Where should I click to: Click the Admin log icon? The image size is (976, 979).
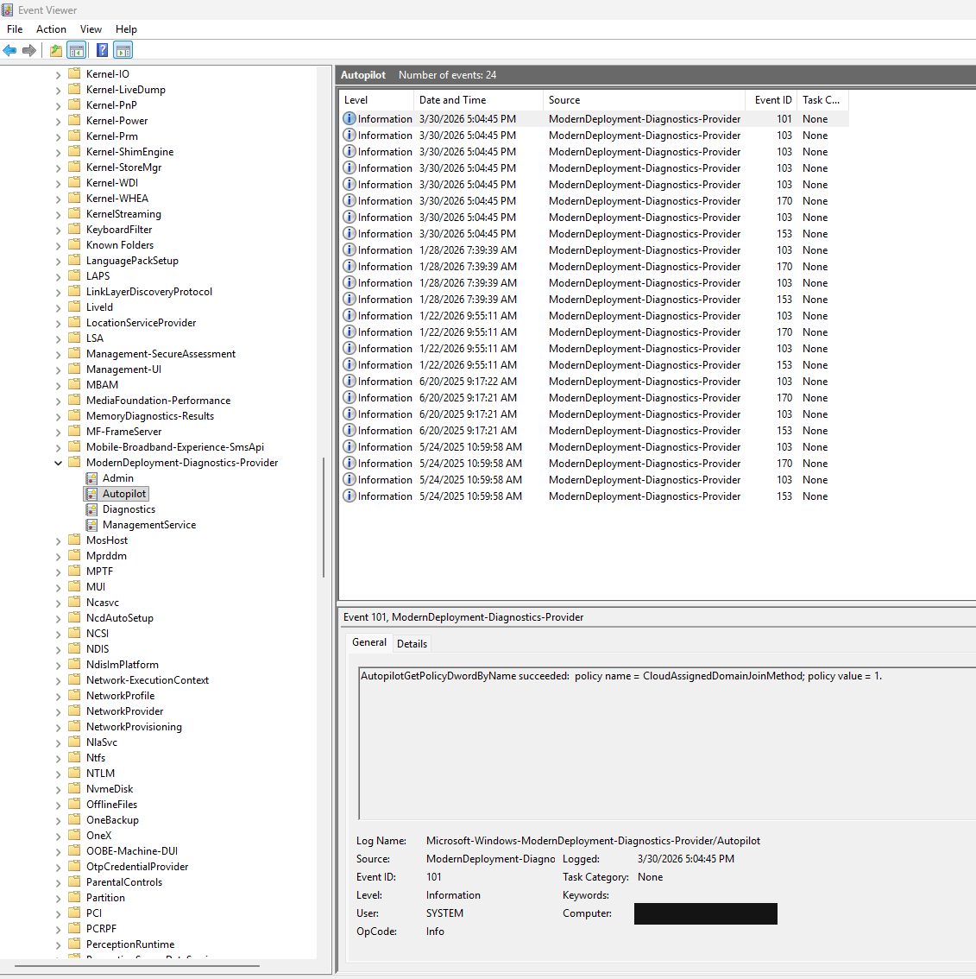tap(91, 478)
